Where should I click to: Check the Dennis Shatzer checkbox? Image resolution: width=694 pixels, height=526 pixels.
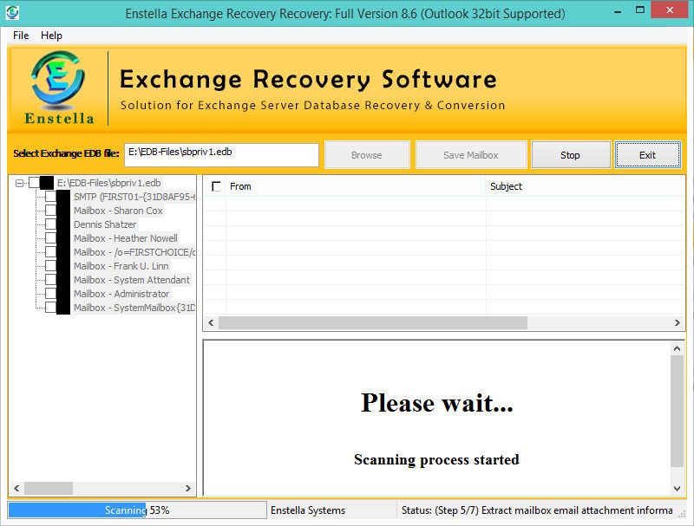(50, 224)
